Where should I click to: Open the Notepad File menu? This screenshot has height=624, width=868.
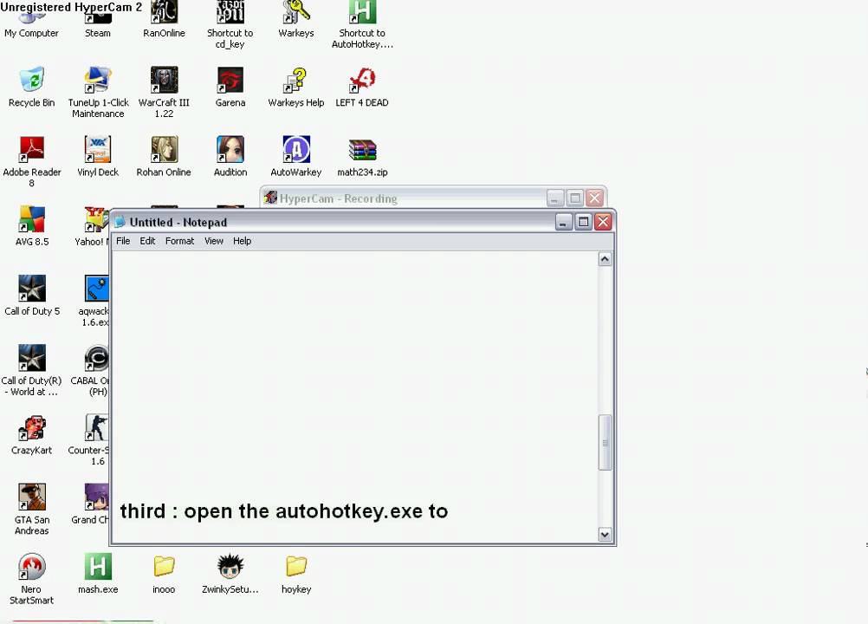coord(123,241)
